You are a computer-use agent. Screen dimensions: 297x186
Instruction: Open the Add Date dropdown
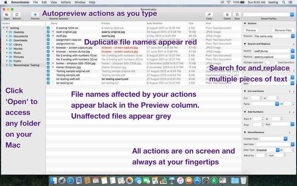click(x=293, y=144)
